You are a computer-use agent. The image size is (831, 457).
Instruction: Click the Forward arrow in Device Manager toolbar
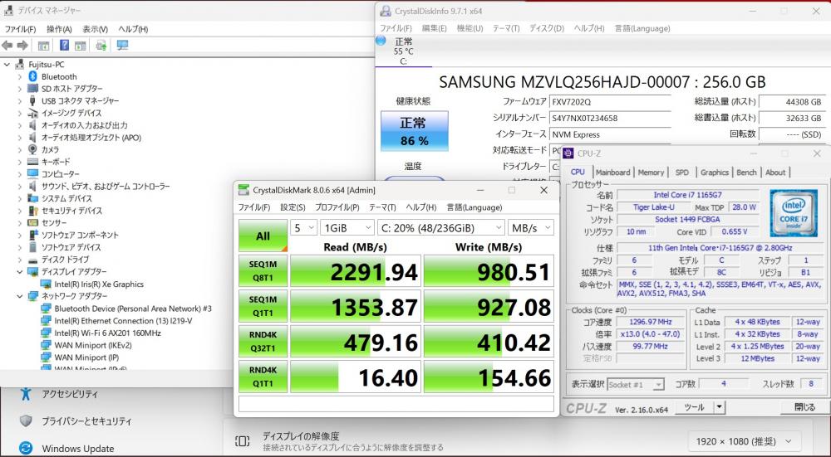(22, 46)
